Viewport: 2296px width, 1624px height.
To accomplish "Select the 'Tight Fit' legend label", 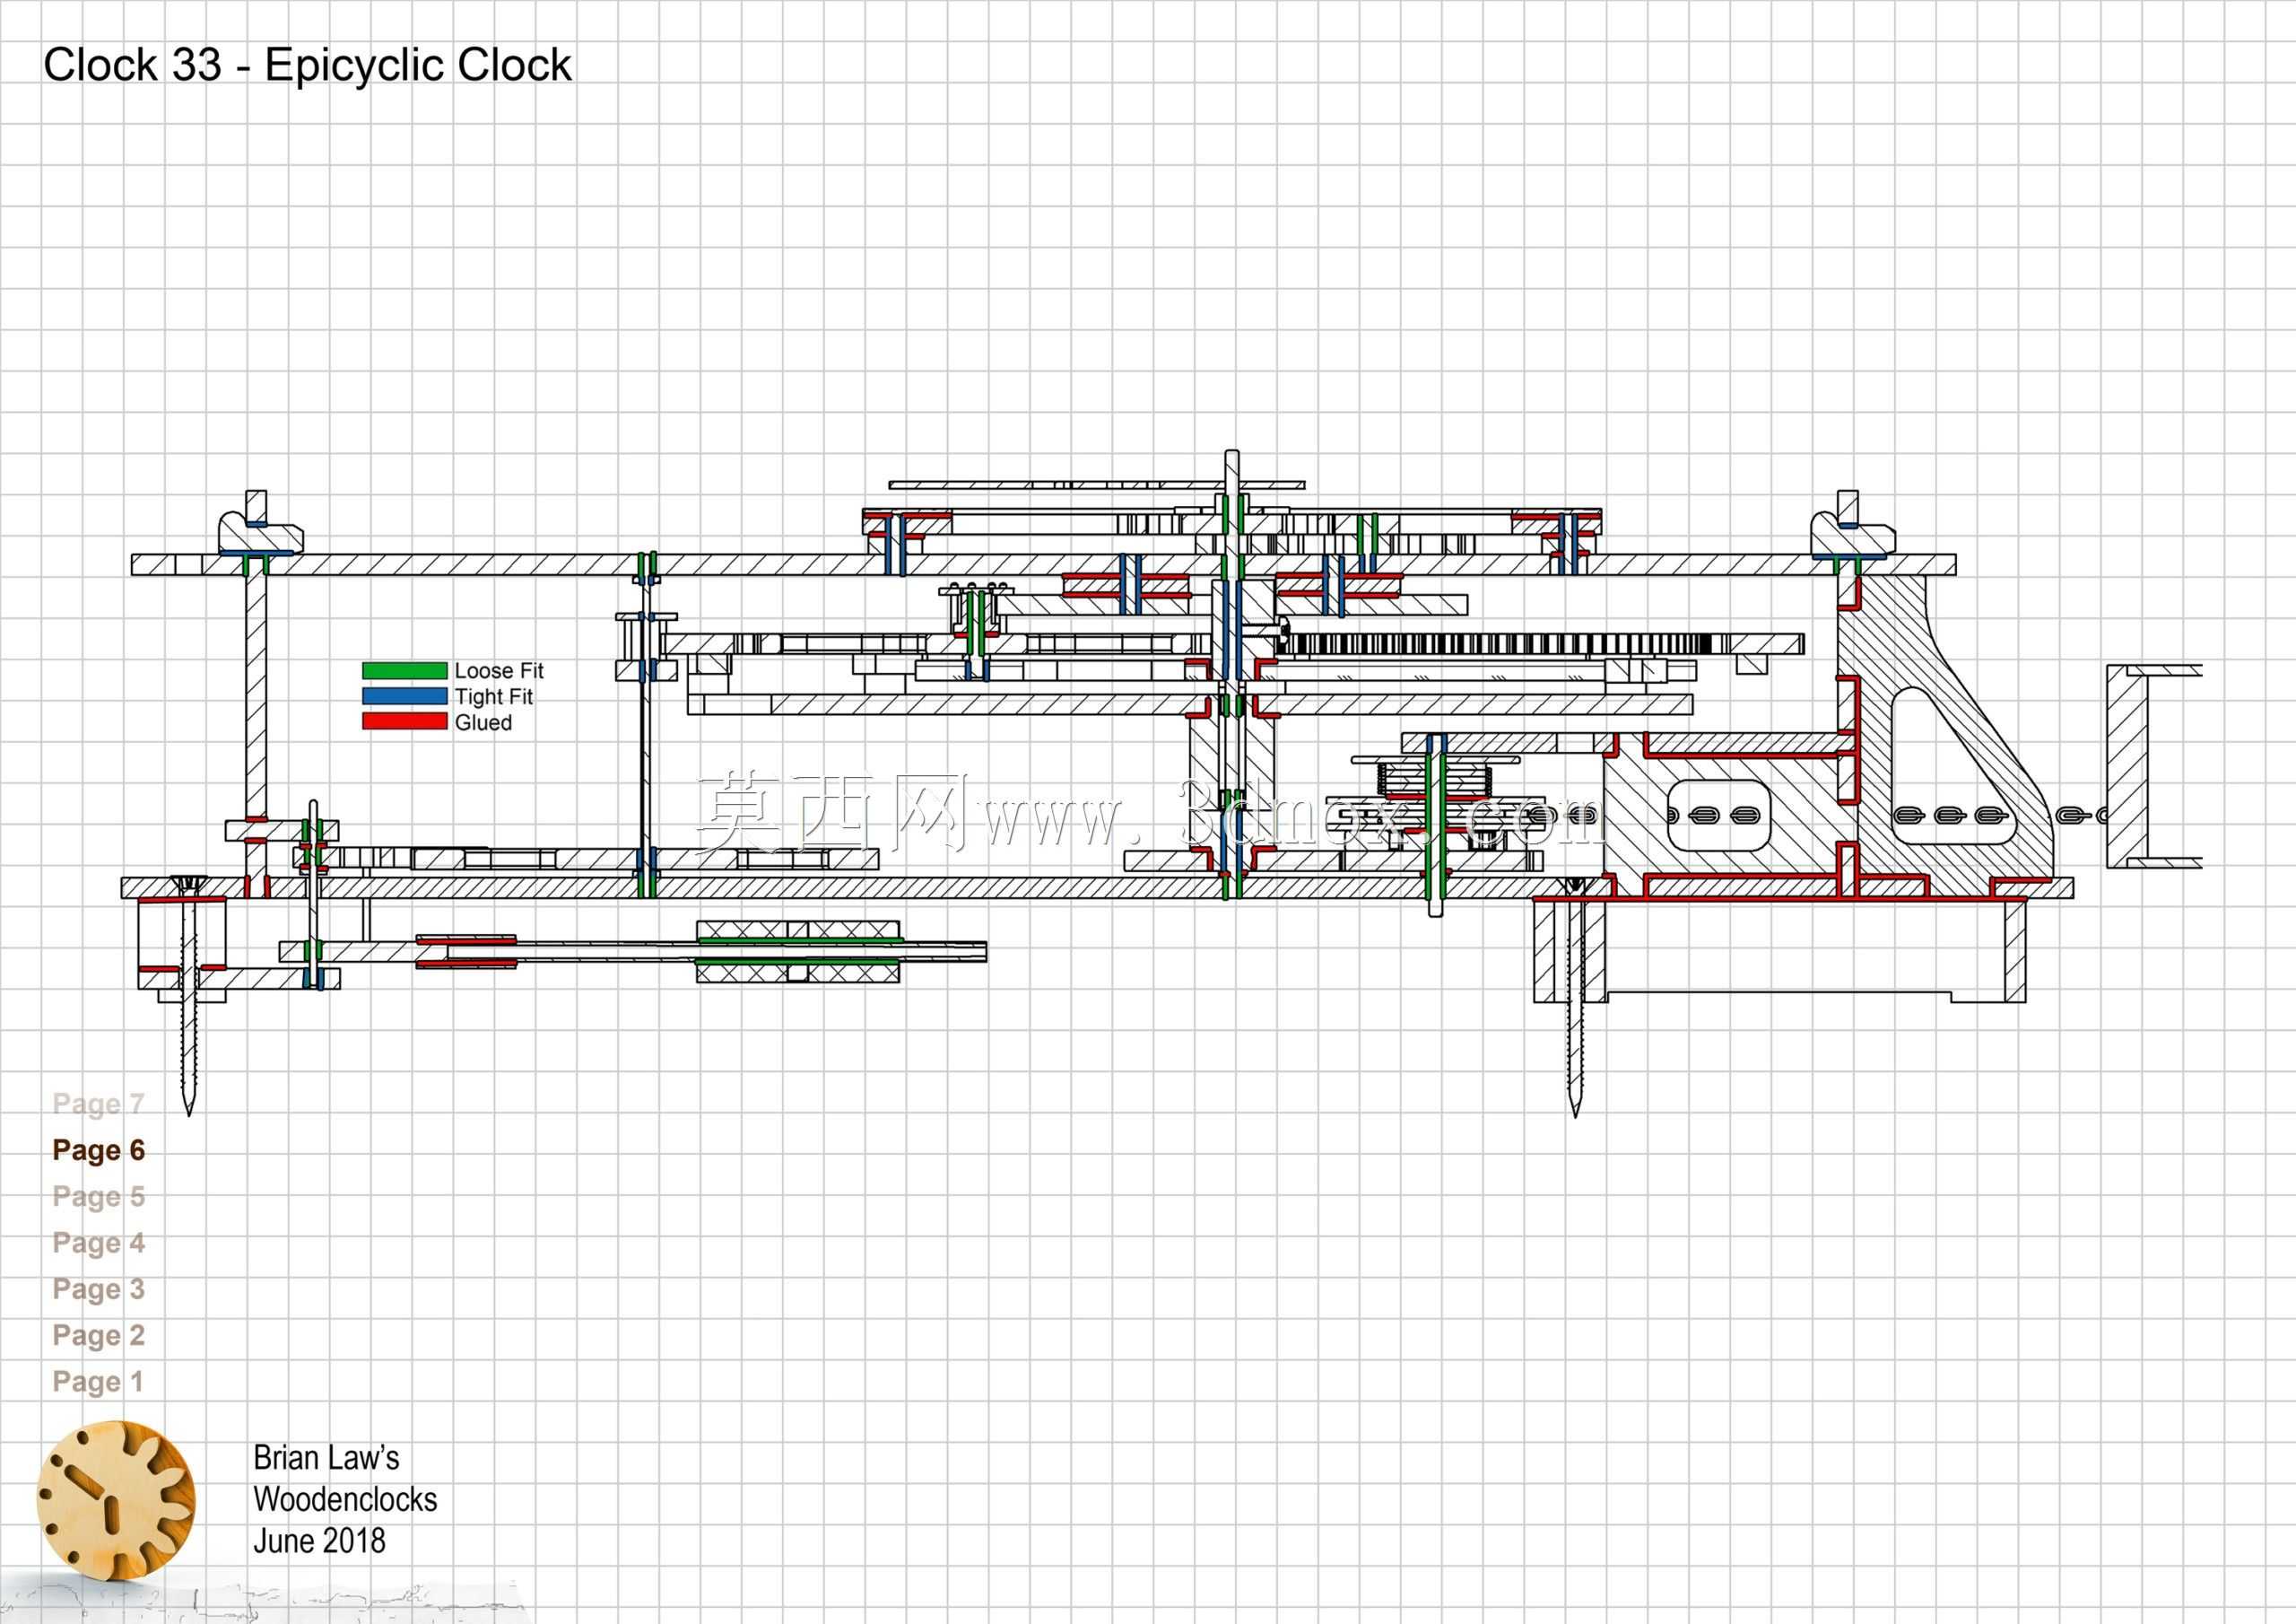I will coord(494,696).
